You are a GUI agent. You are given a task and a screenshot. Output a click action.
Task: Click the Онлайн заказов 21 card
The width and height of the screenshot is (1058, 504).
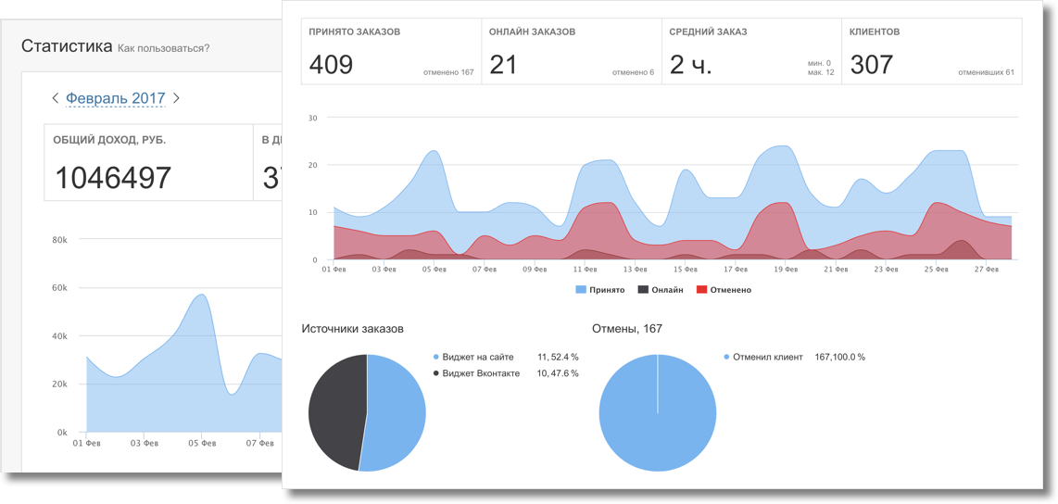tap(572, 52)
